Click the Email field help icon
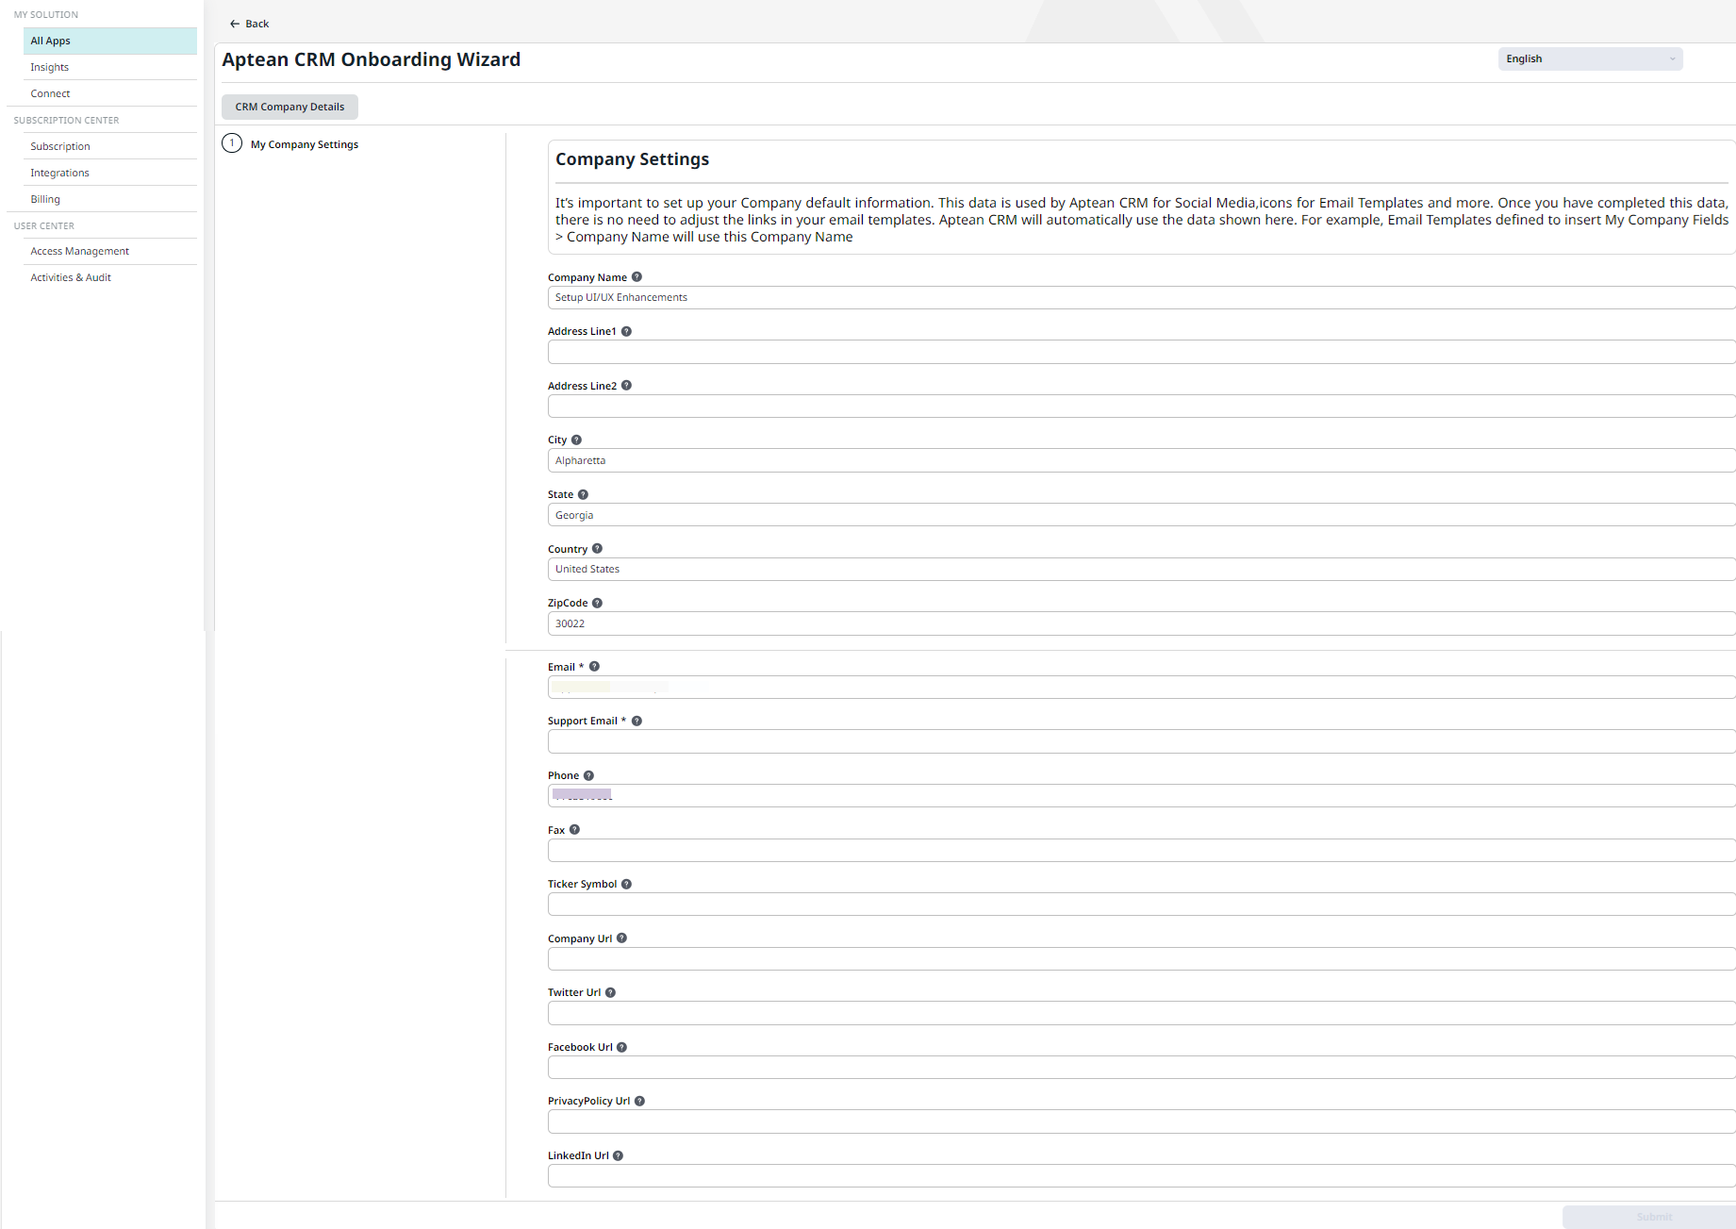 594,667
